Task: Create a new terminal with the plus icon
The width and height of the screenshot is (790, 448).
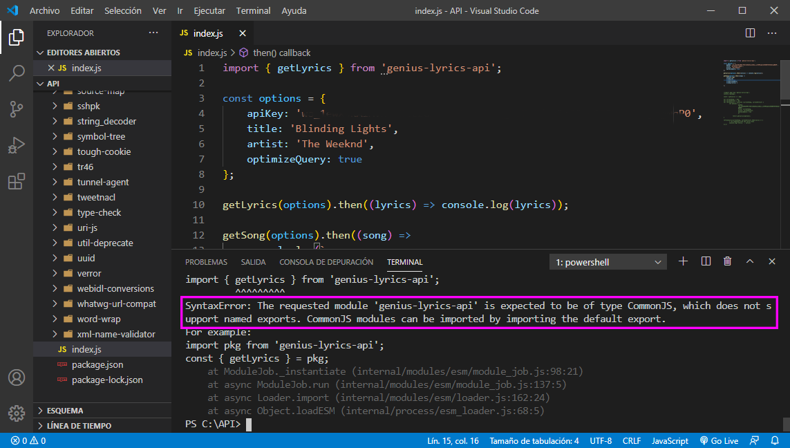Action: click(x=683, y=261)
